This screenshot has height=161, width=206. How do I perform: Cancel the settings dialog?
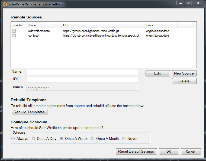(x=191, y=152)
